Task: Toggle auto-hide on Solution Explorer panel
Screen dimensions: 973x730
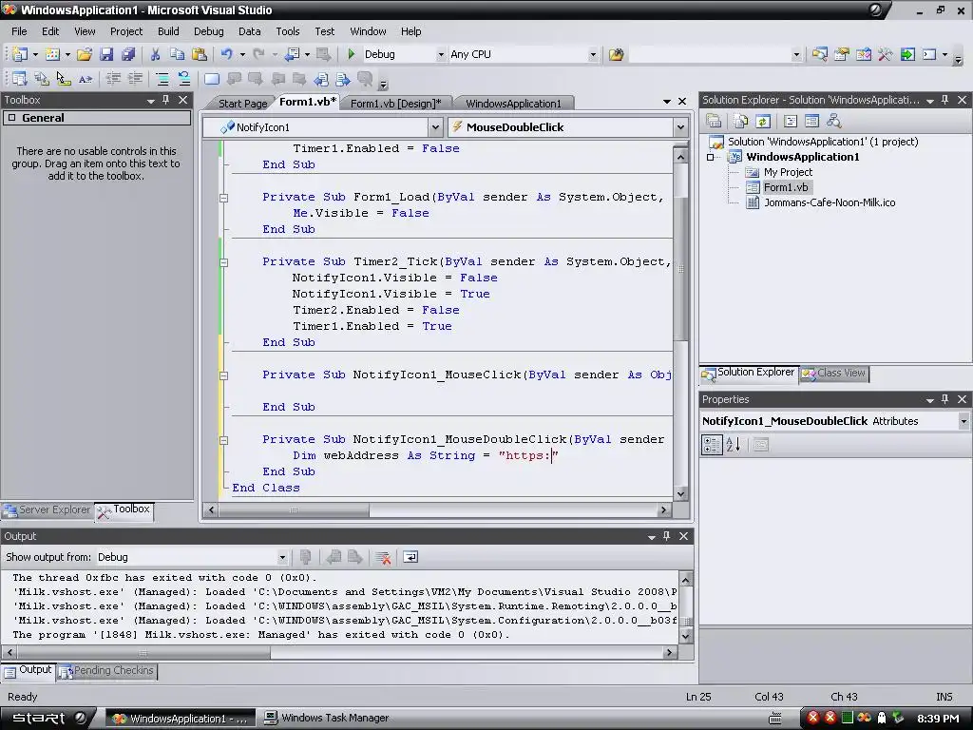Action: (945, 100)
